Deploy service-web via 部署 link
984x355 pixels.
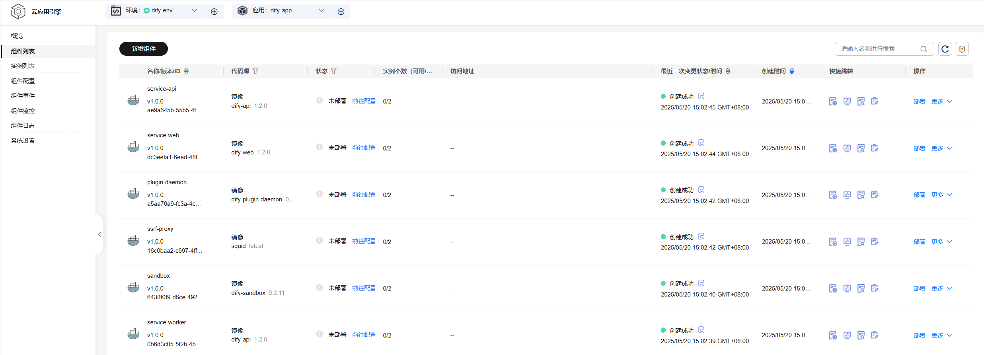click(919, 148)
